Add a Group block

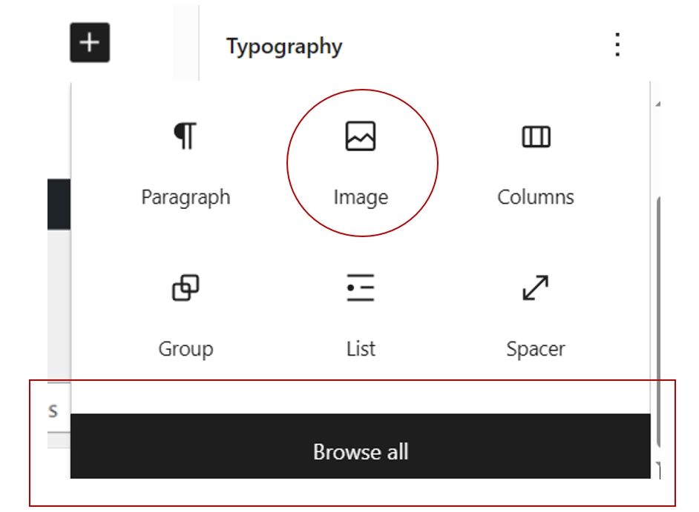tap(186, 287)
